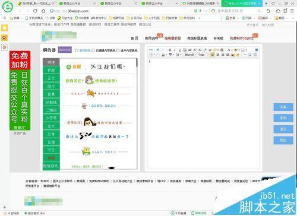Click the browser hamburger menu icon

pos(292,11)
